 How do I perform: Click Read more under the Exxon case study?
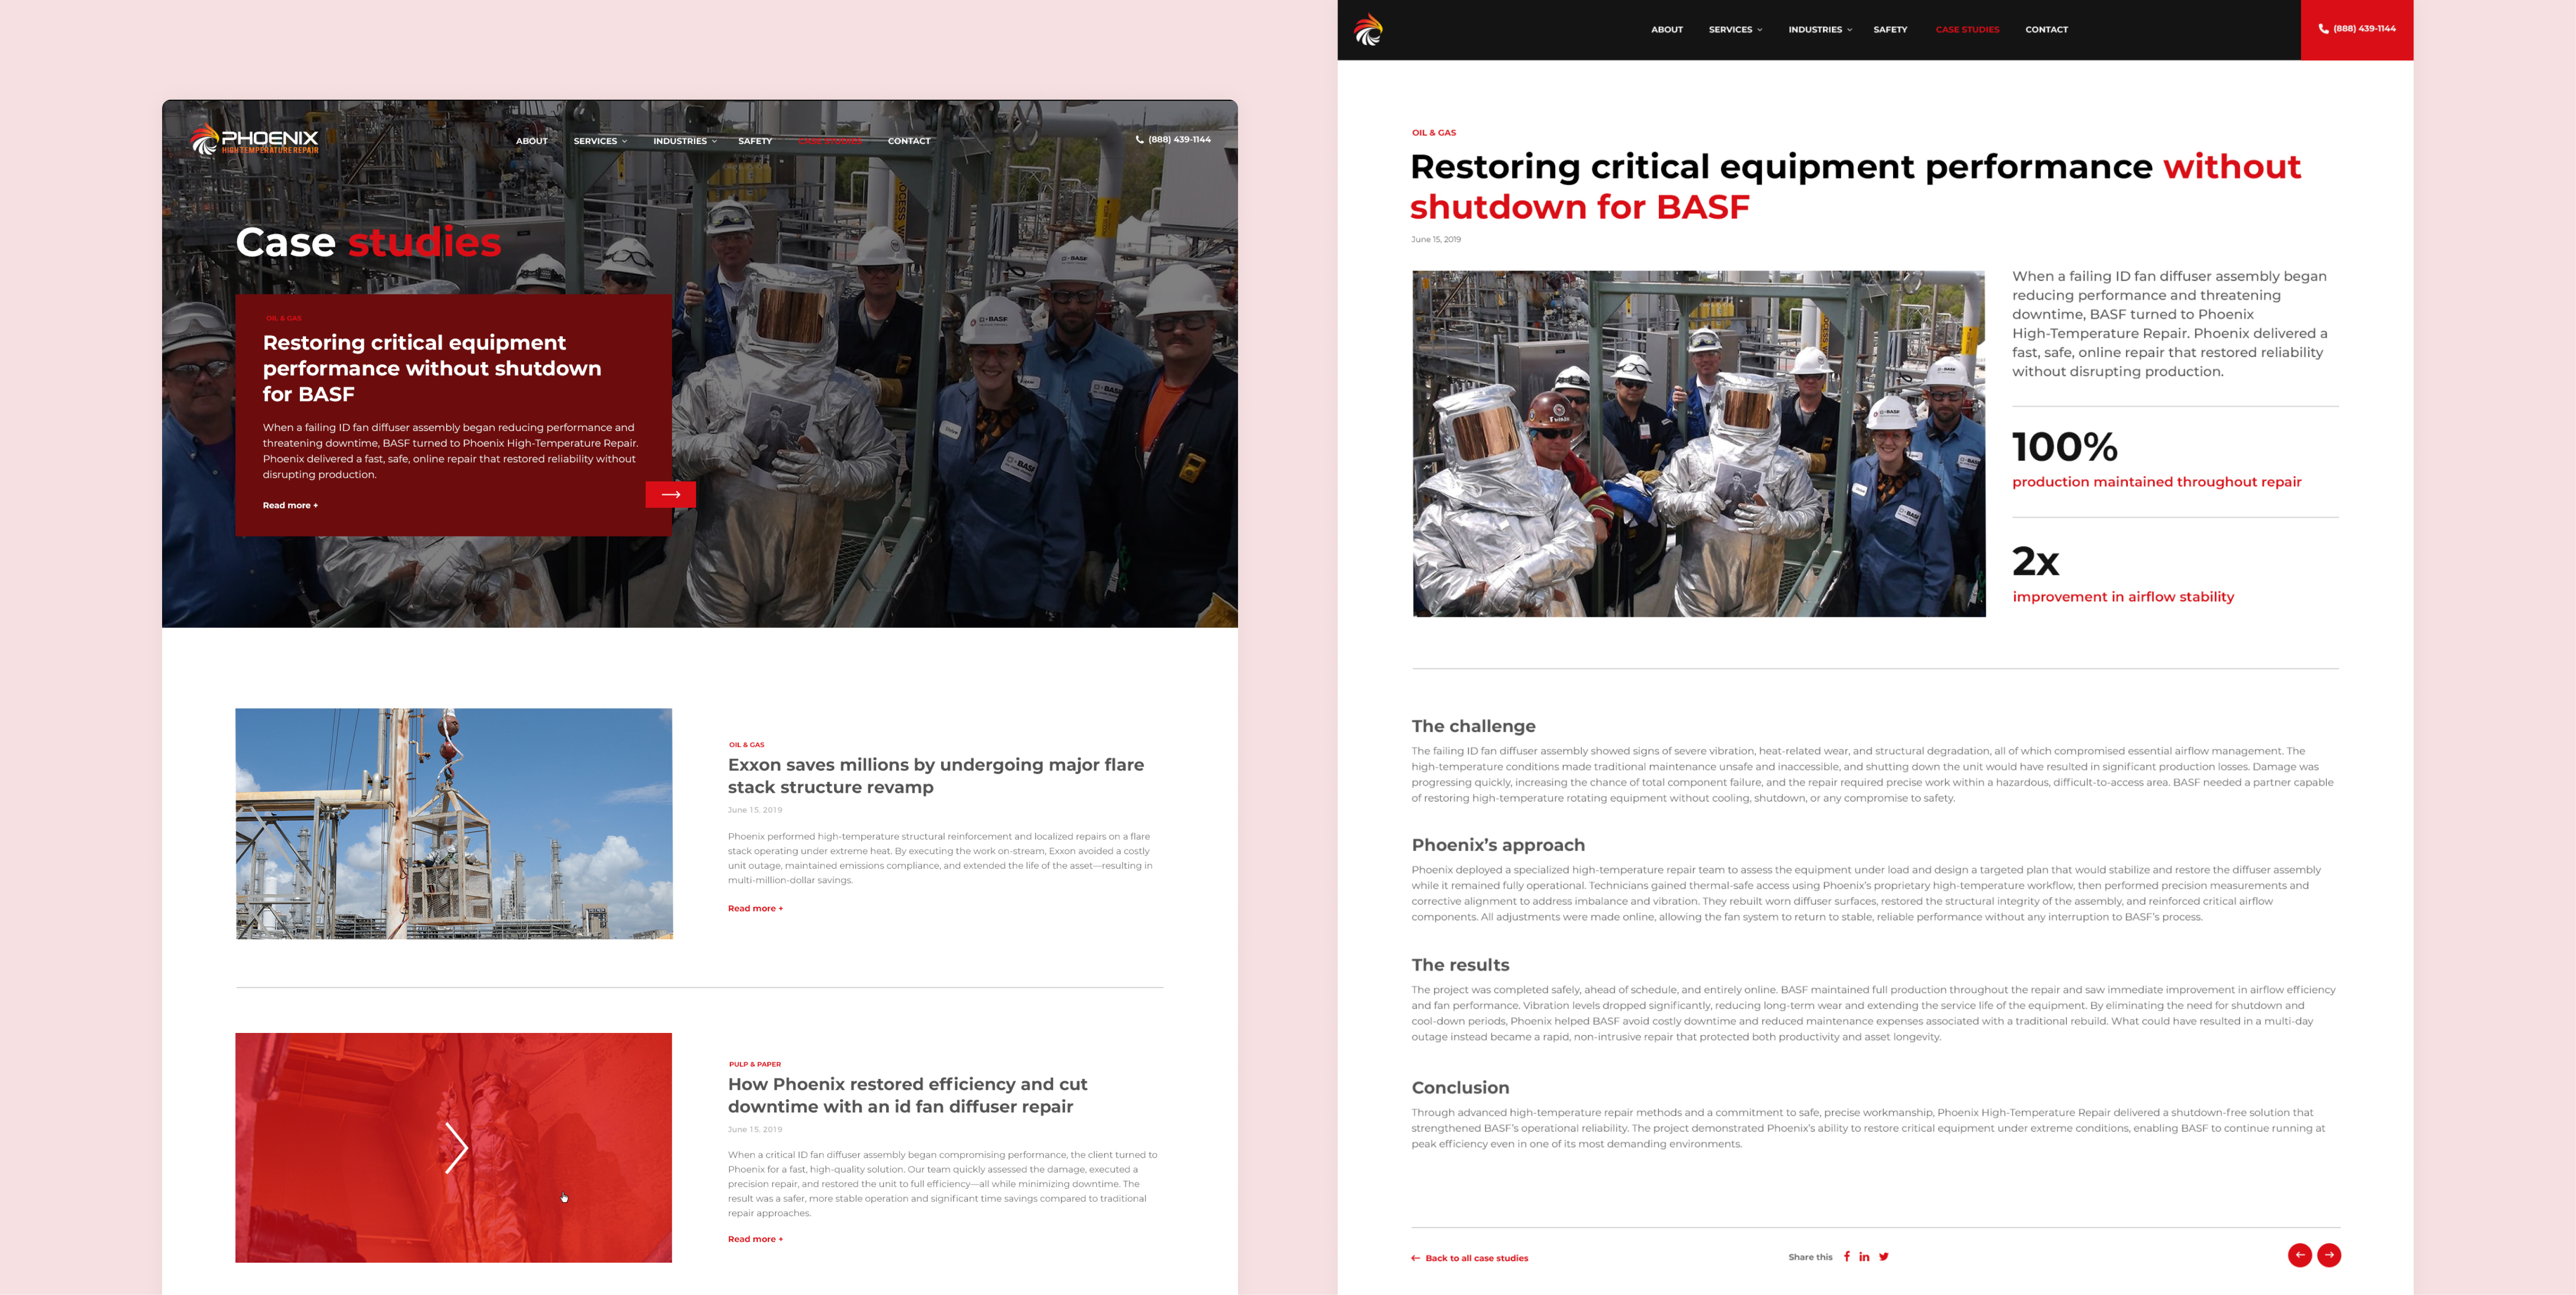click(x=755, y=908)
